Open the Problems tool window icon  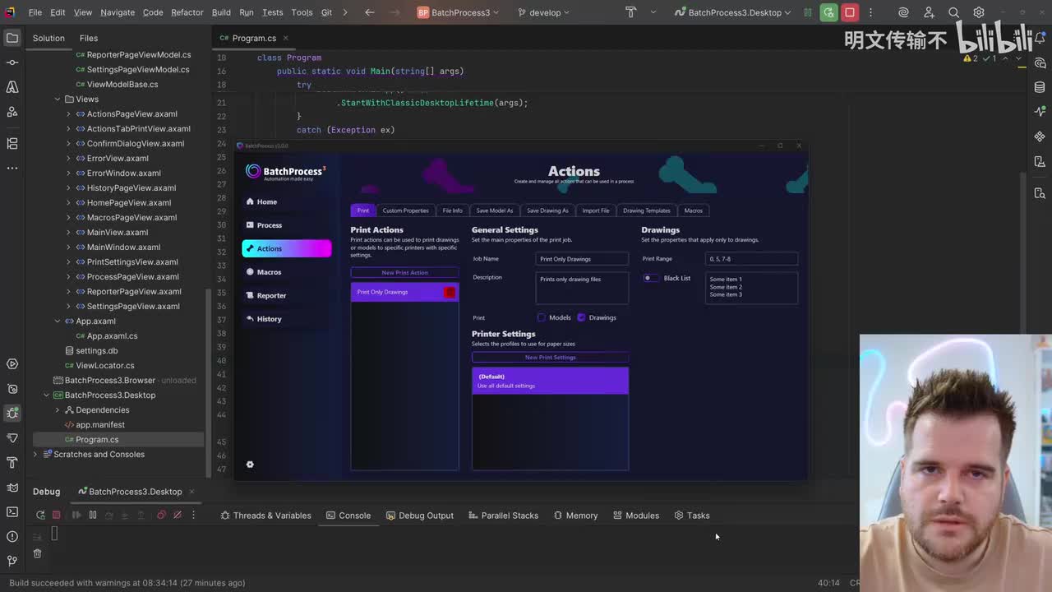tap(12, 536)
